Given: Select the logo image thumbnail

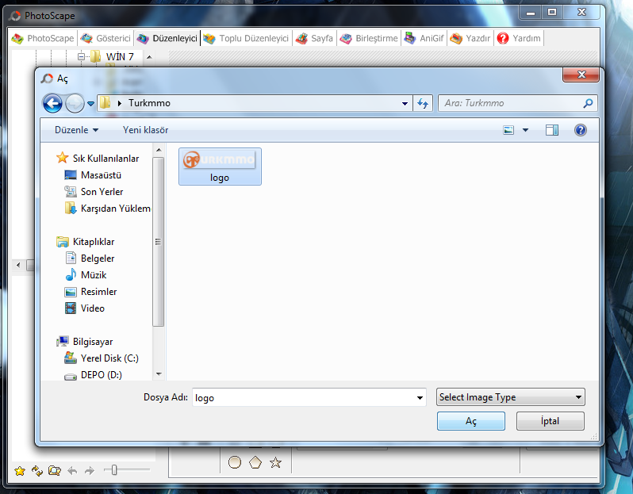Looking at the screenshot, I should tap(220, 167).
